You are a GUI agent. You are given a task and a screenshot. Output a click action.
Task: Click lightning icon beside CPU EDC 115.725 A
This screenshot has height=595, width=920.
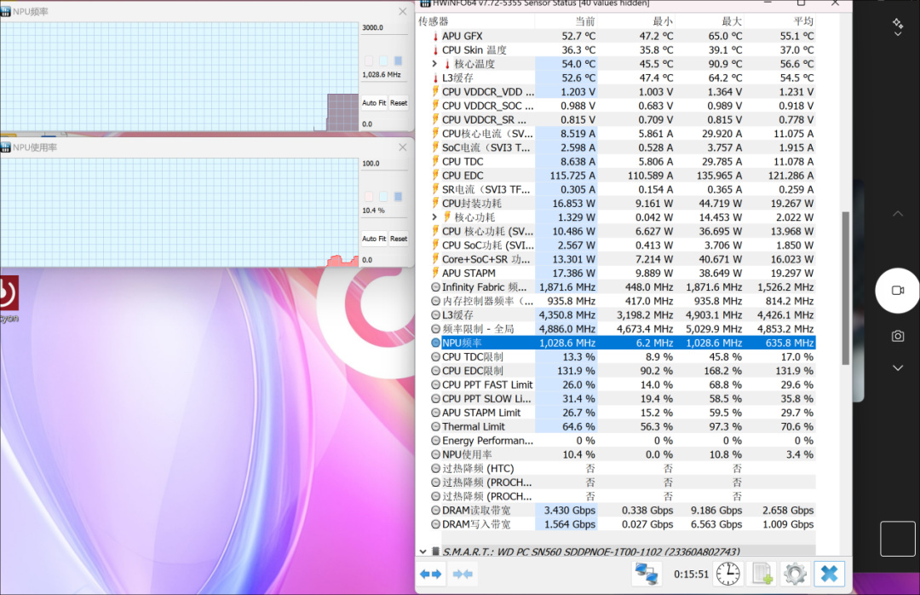[435, 176]
